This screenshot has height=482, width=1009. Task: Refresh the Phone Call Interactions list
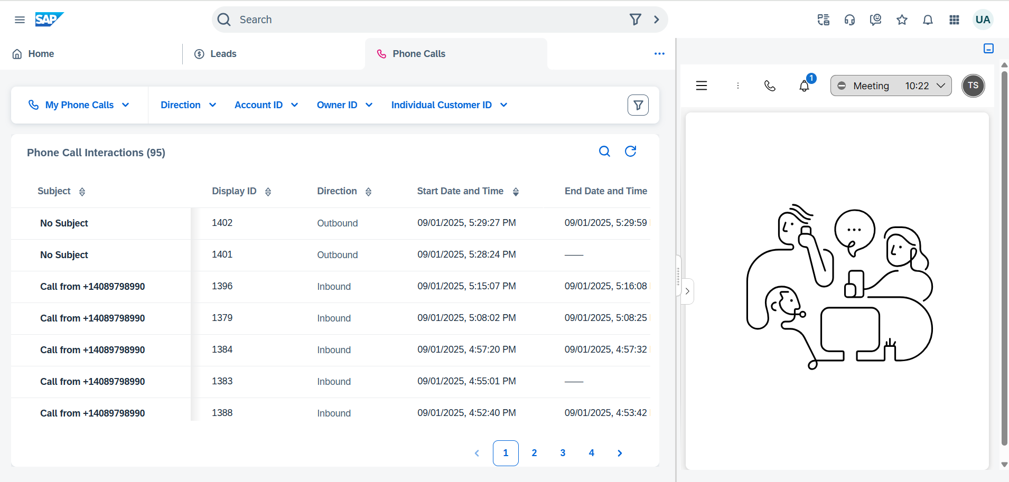(630, 152)
